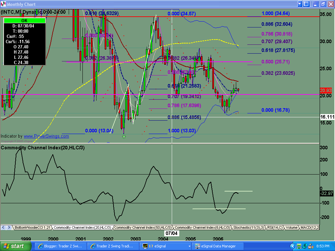The width and height of the screenshot is (335, 251).
Task: Click the 300 level on CCI axis
Action: [x=324, y=147]
